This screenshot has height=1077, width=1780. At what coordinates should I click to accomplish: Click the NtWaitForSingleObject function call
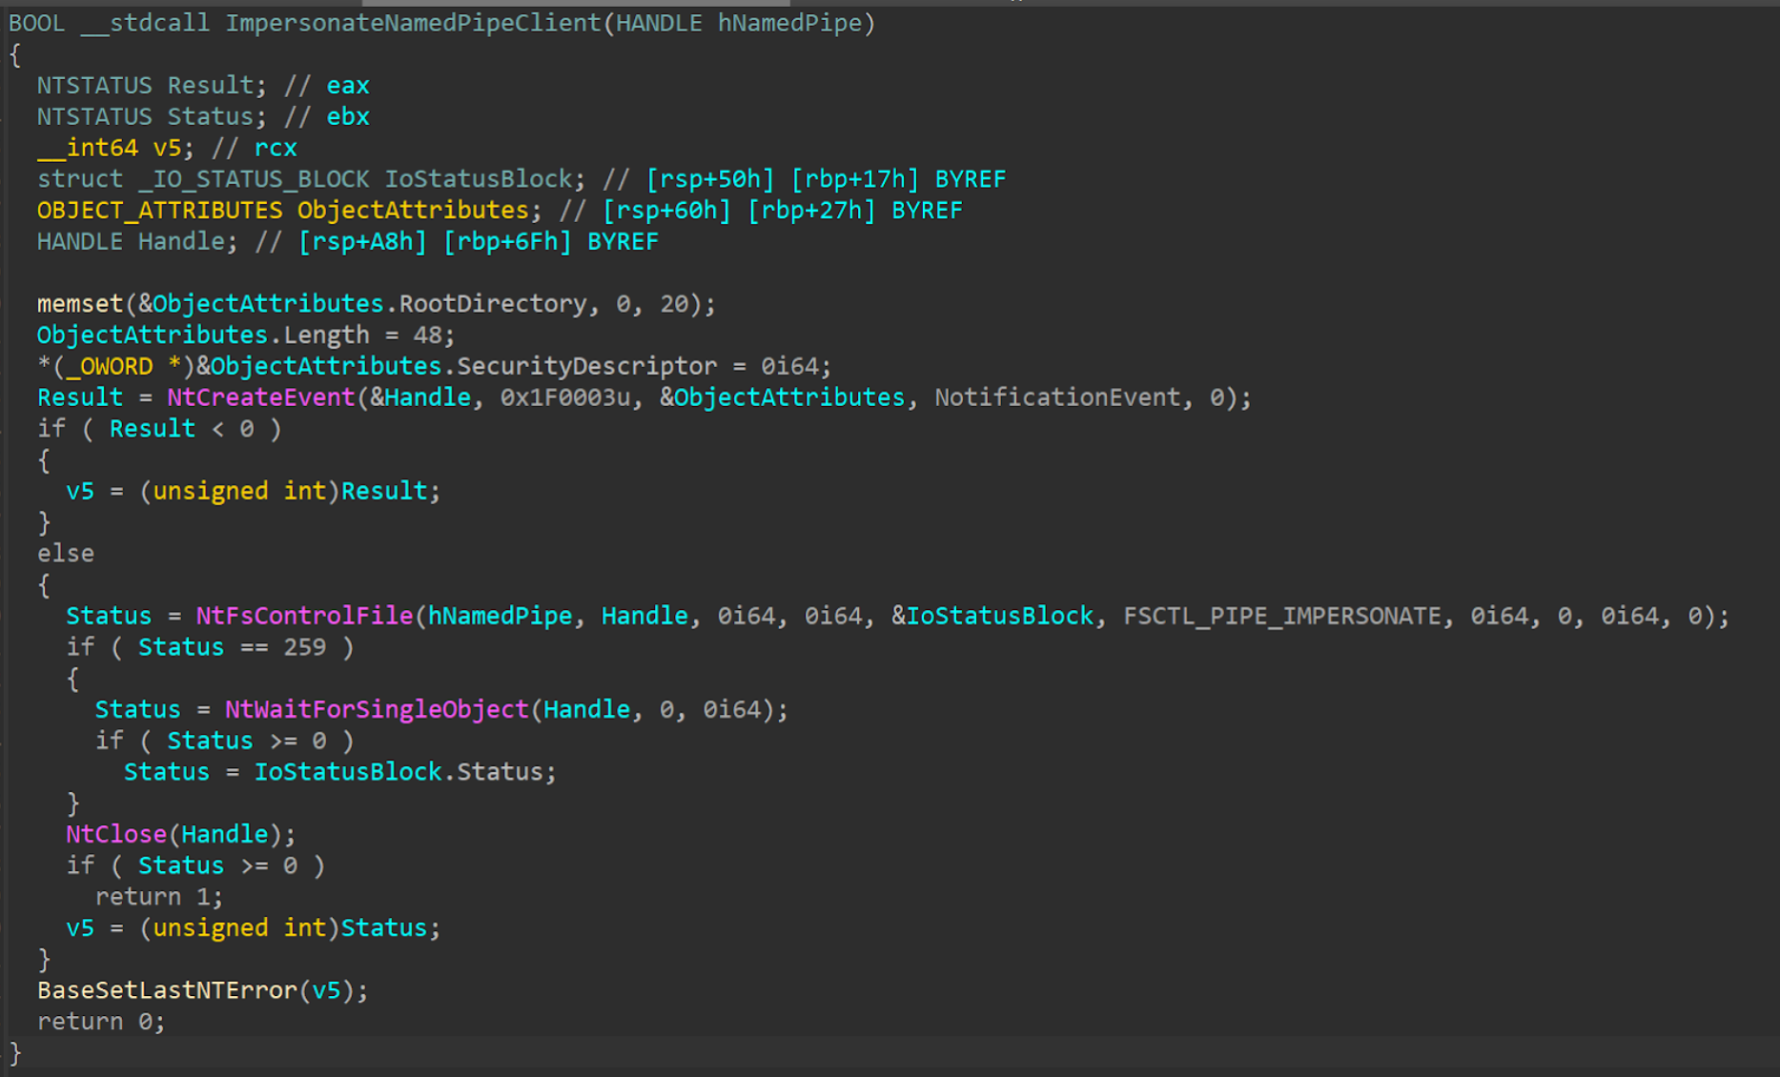point(377,709)
